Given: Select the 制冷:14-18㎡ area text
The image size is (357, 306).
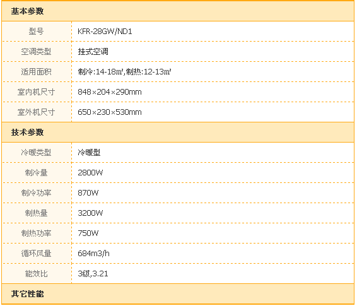Looking at the screenshot, I should 100,72.
